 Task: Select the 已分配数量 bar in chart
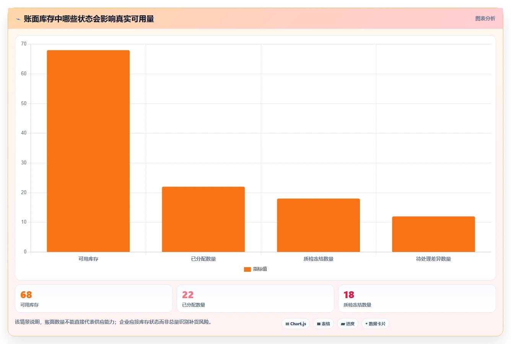coord(203,219)
